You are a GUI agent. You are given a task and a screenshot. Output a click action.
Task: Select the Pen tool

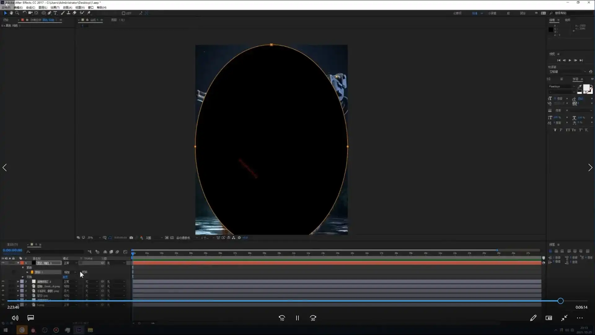pos(50,13)
